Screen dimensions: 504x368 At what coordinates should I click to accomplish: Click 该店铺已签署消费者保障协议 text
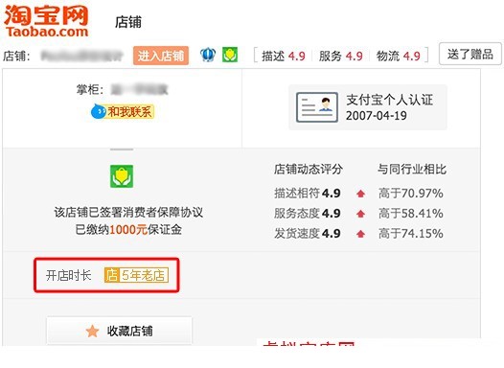point(128,212)
